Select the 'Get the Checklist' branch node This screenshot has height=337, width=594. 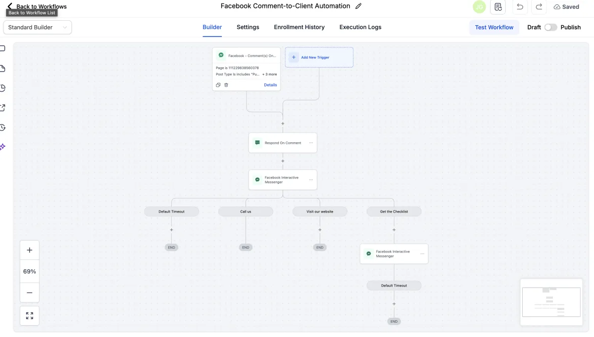pos(394,211)
